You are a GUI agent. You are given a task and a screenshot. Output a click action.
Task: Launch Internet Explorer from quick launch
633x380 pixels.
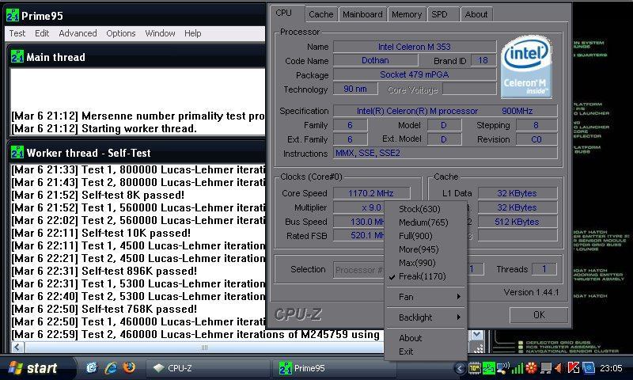[111, 368]
